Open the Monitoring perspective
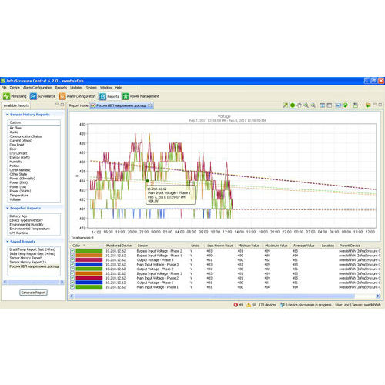This screenshot has height=385, width=385. point(15,96)
